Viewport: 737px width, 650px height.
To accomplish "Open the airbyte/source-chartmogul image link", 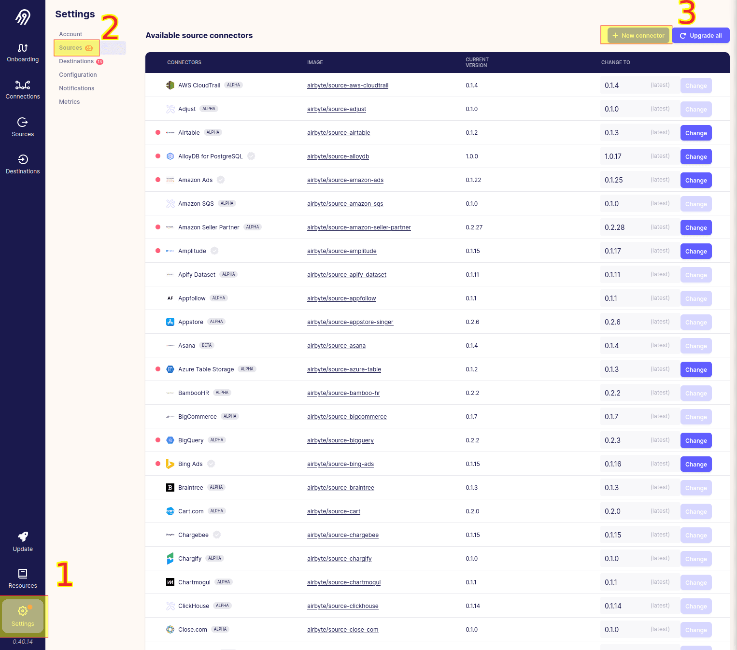I will [344, 582].
